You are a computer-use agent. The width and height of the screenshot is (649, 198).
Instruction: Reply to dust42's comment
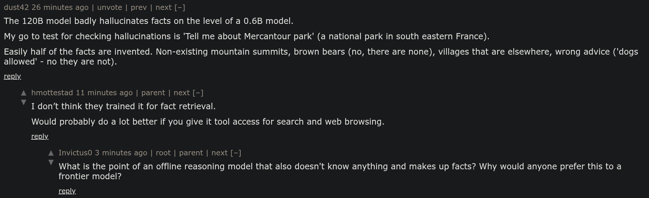coord(12,76)
